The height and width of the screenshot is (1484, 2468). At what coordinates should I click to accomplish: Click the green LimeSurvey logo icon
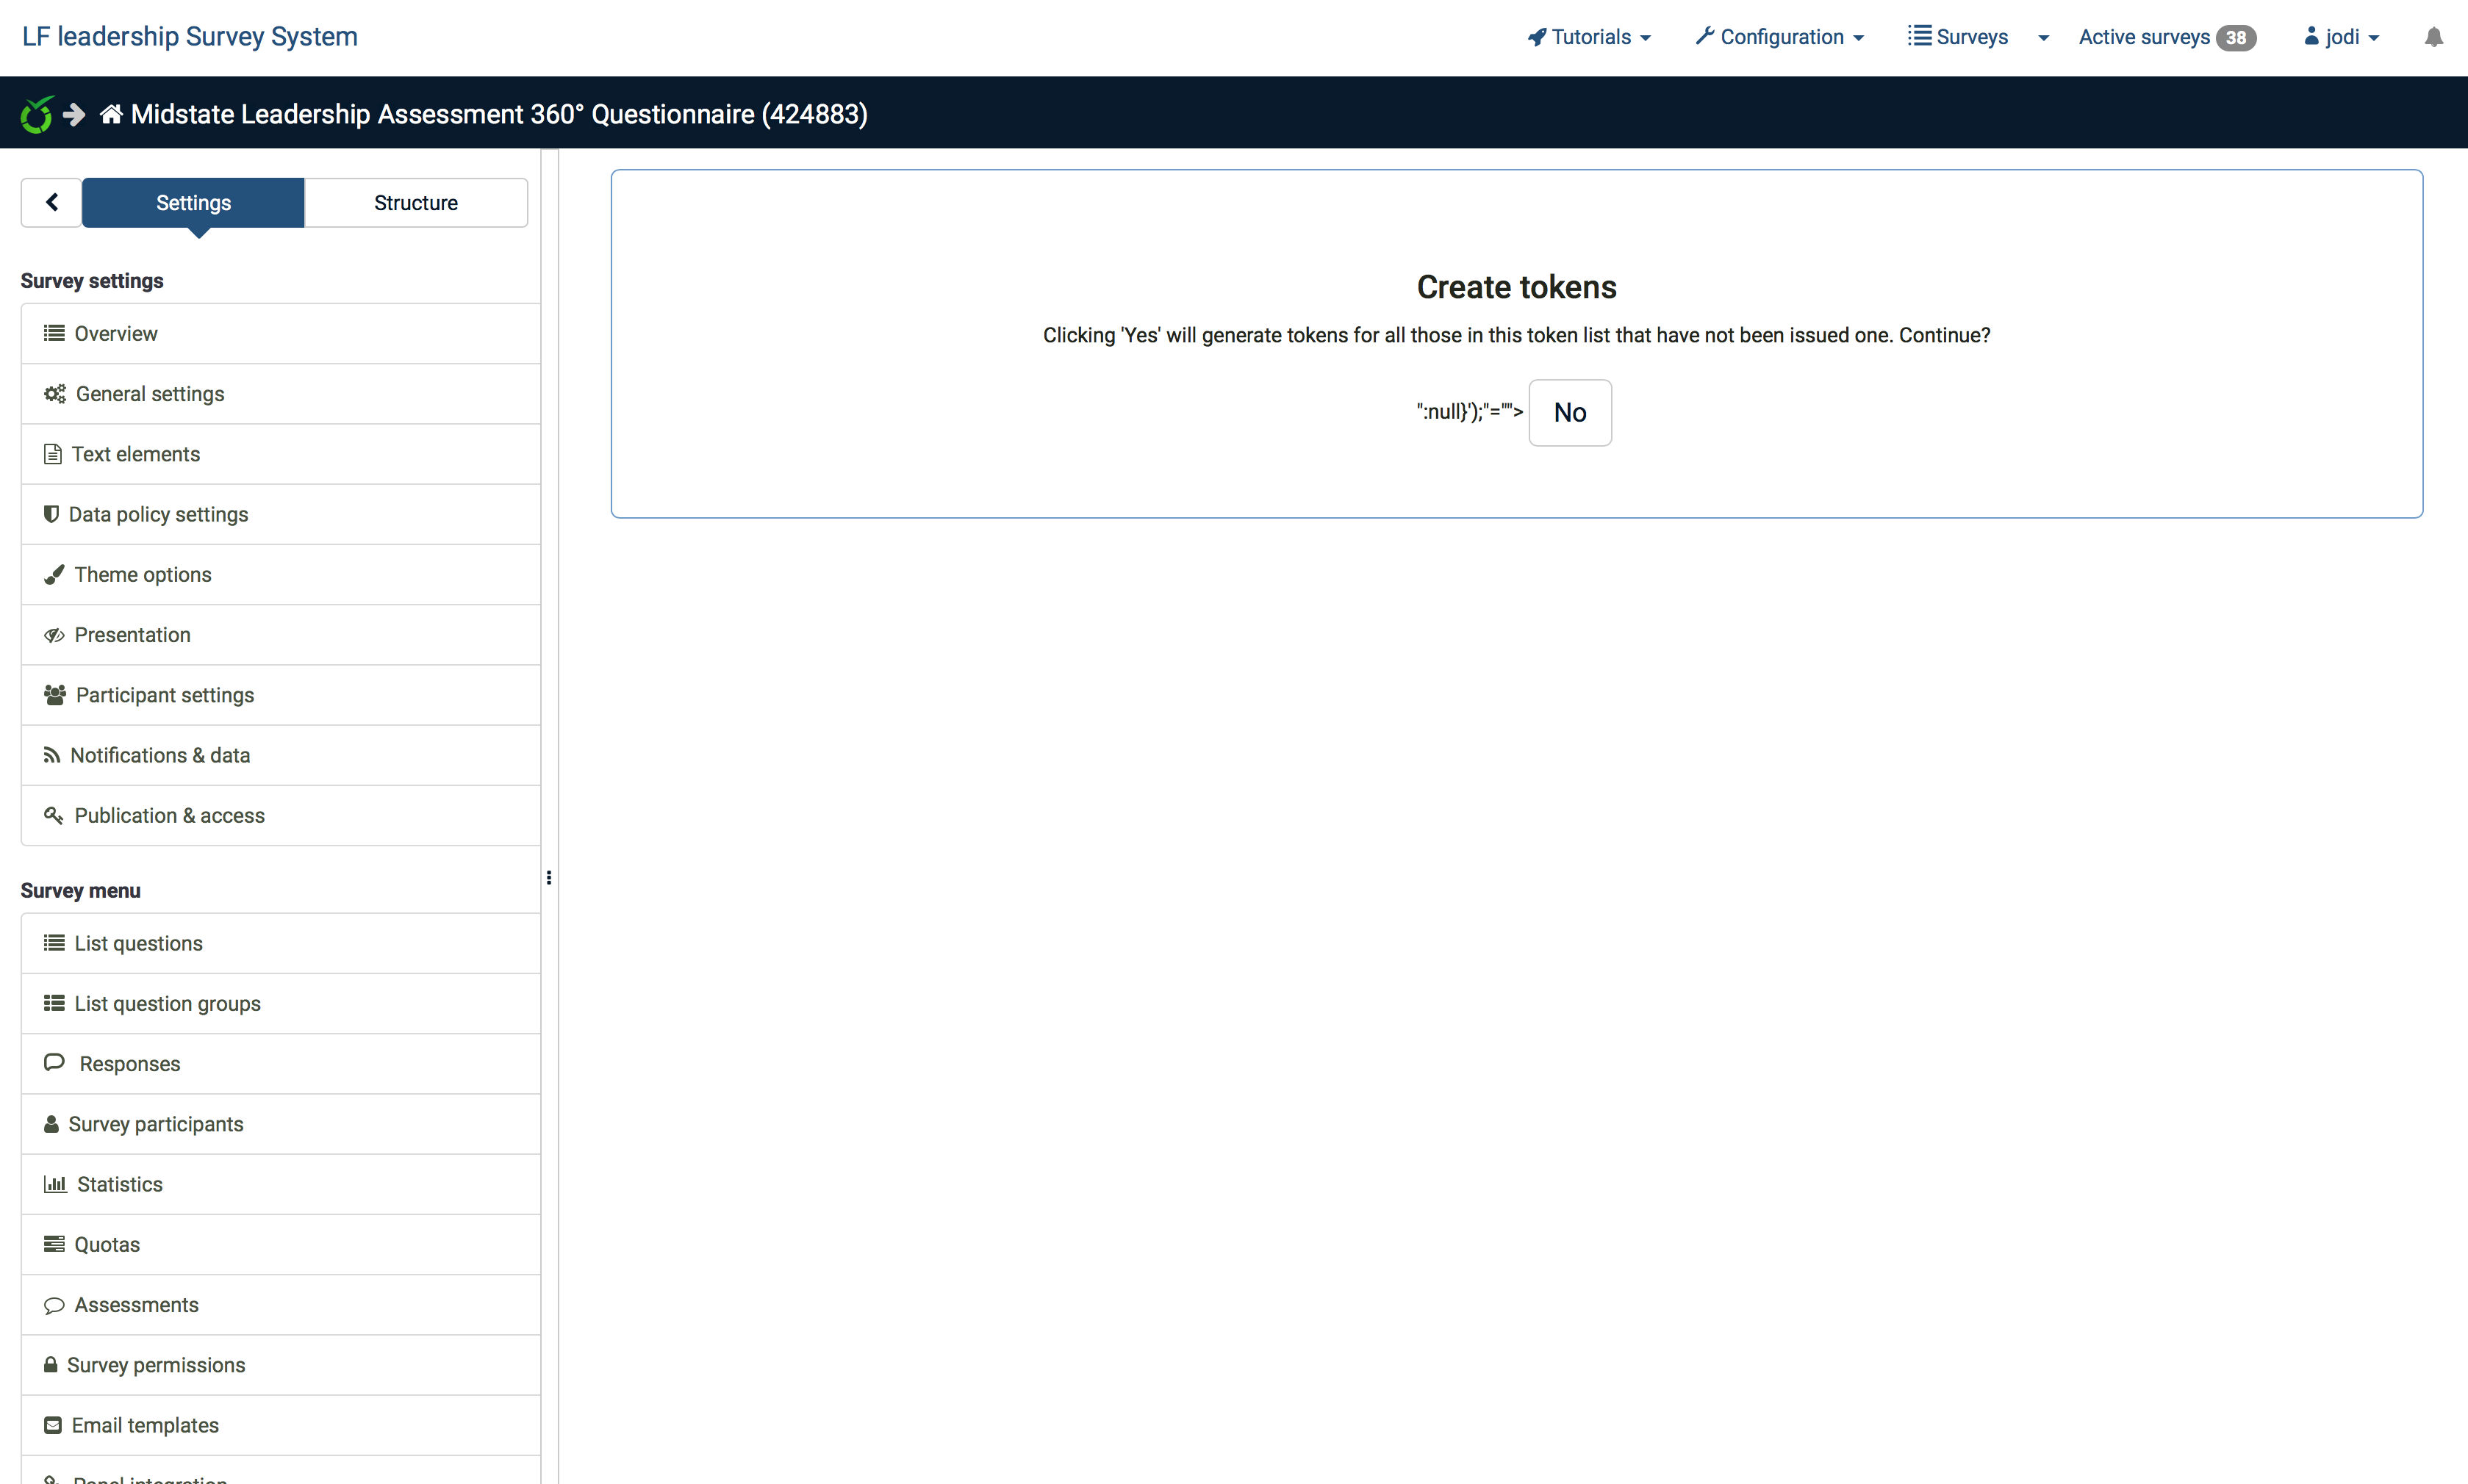tap(37, 114)
